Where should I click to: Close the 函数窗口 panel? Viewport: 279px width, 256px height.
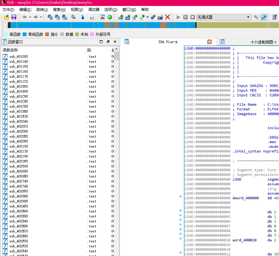click(115, 42)
